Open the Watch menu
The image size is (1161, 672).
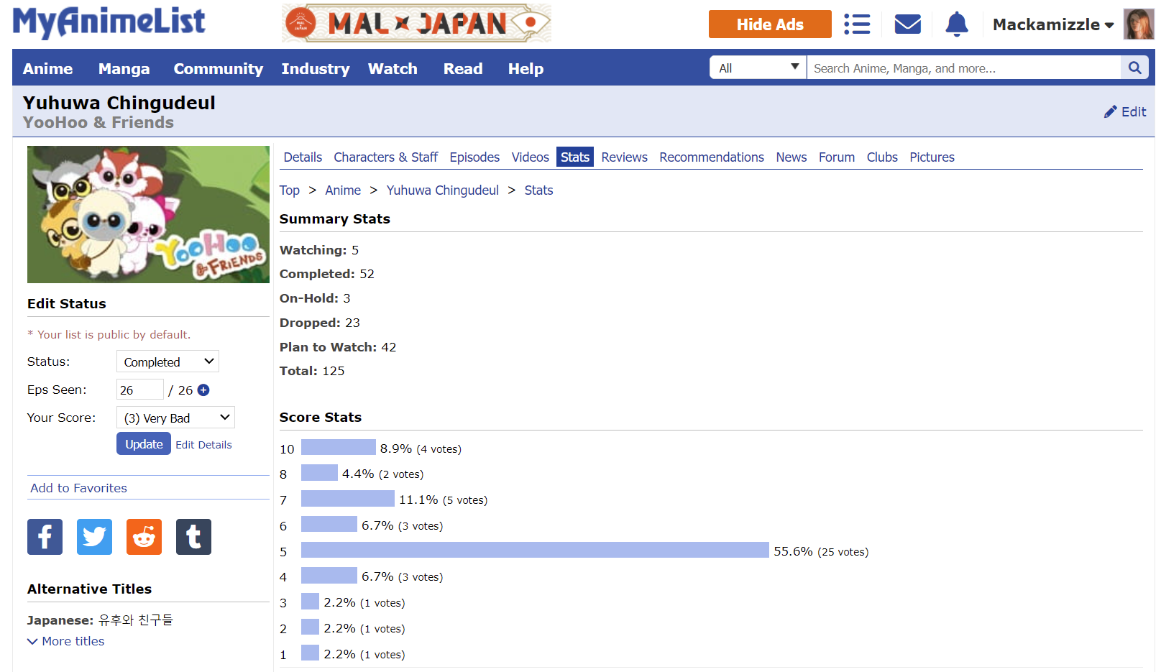(x=393, y=69)
